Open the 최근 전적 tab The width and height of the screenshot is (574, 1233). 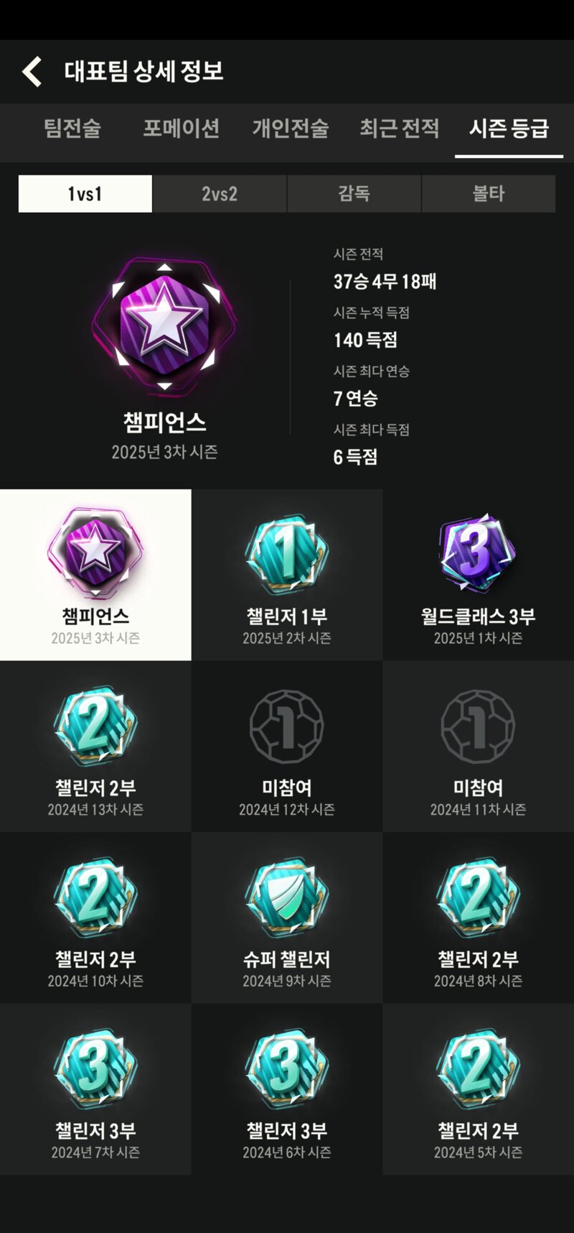(400, 129)
